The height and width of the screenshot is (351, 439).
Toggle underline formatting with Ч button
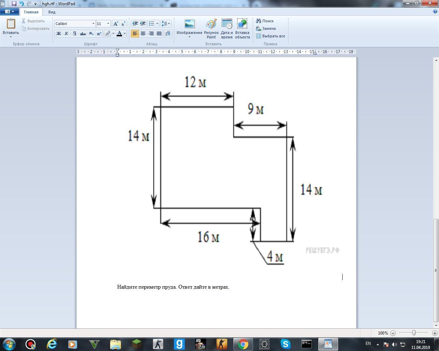click(x=74, y=34)
